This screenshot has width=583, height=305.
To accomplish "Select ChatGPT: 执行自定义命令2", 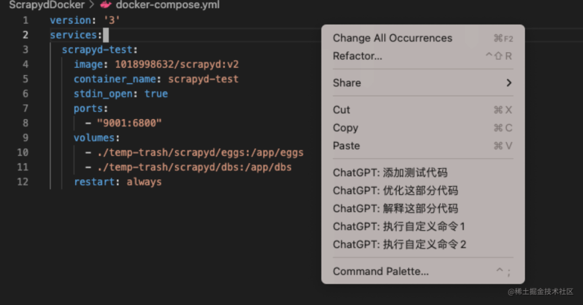I will pyautogui.click(x=399, y=245).
